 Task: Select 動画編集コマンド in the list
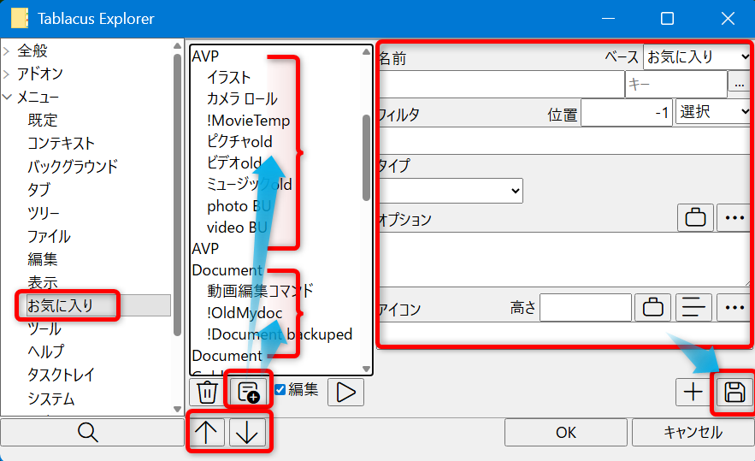[261, 291]
